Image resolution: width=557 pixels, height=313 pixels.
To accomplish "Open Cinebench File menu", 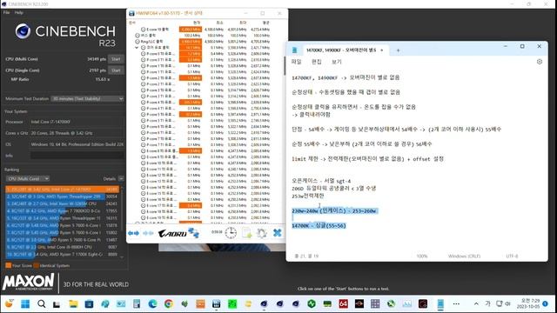I will (x=6, y=12).
